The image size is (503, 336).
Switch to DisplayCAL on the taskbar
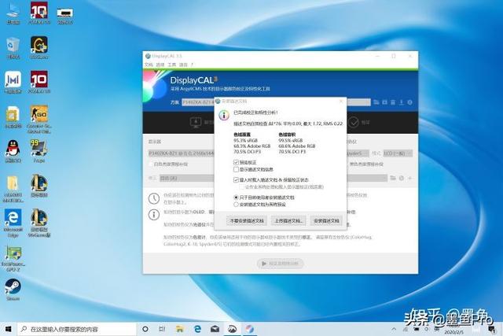pyautogui.click(x=249, y=329)
